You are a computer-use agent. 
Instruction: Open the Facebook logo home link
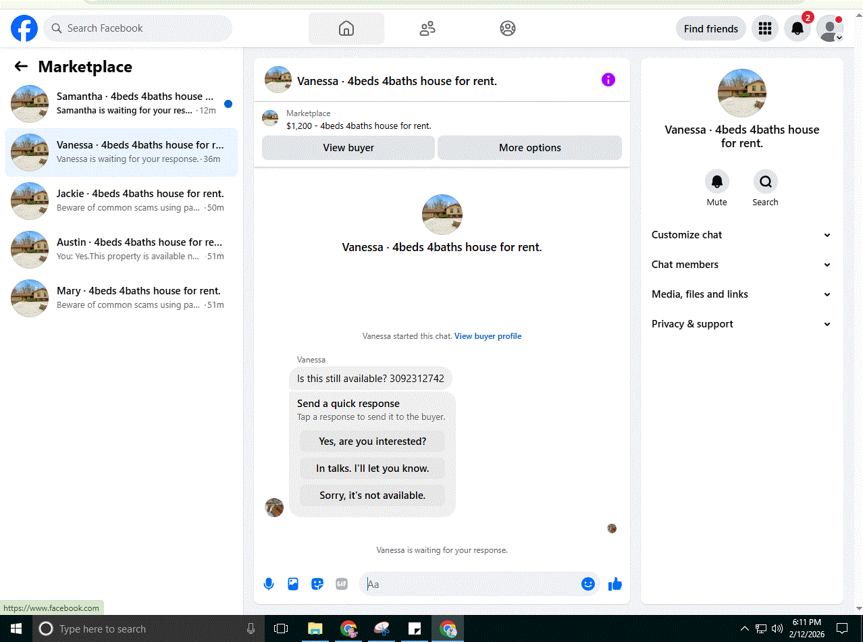point(24,28)
